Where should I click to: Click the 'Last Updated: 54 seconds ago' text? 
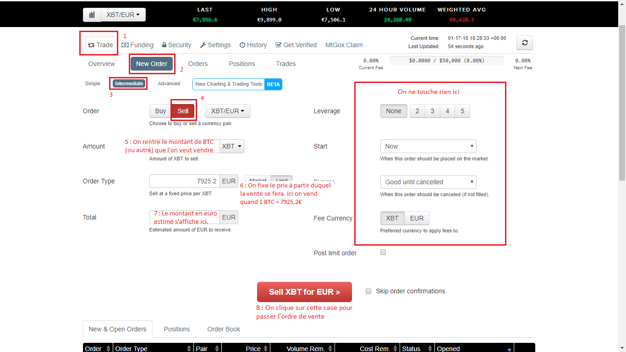pos(447,46)
